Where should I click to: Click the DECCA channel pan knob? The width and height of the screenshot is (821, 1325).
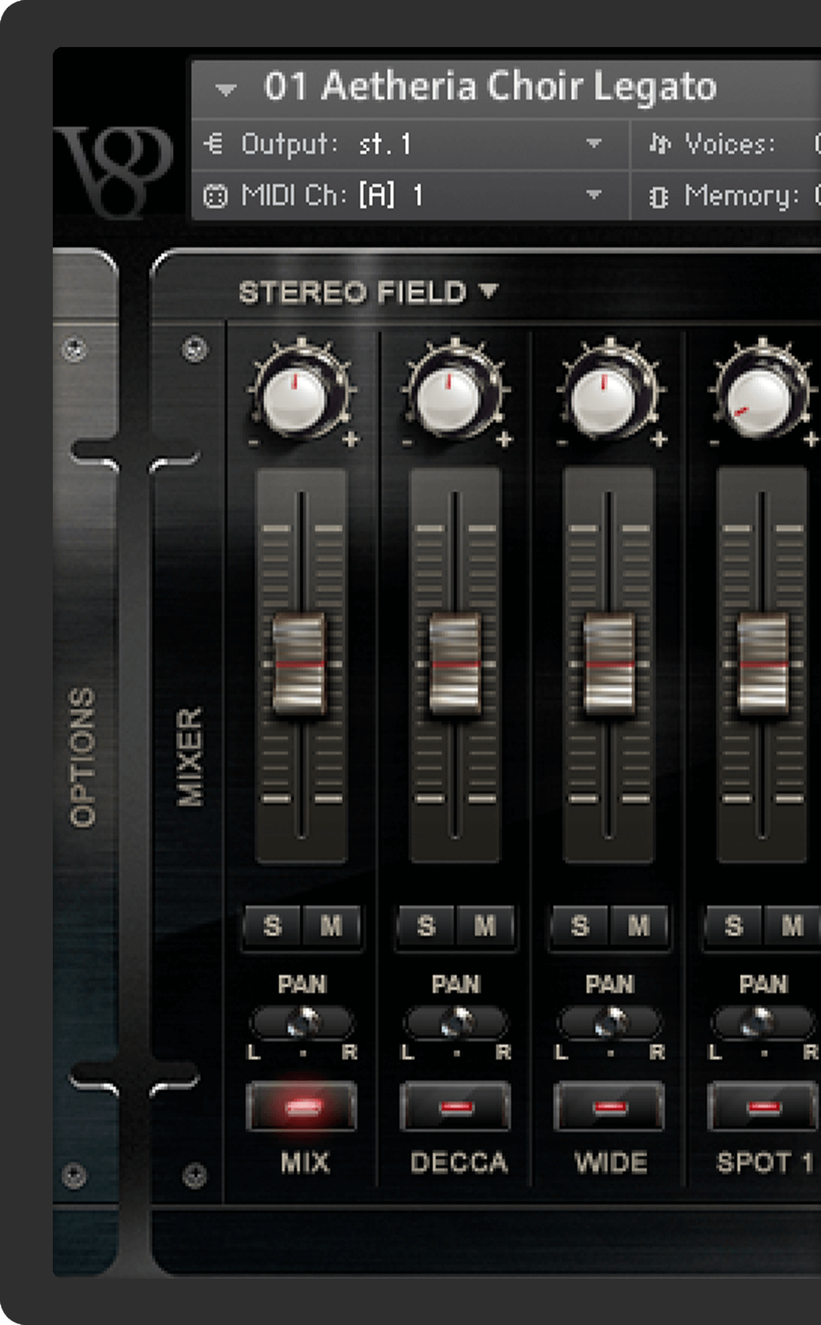[x=456, y=1022]
